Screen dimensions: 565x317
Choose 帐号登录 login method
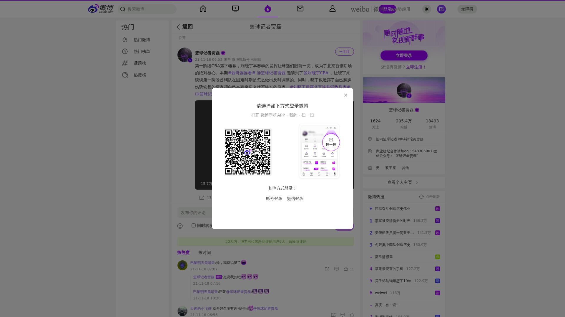click(x=274, y=199)
